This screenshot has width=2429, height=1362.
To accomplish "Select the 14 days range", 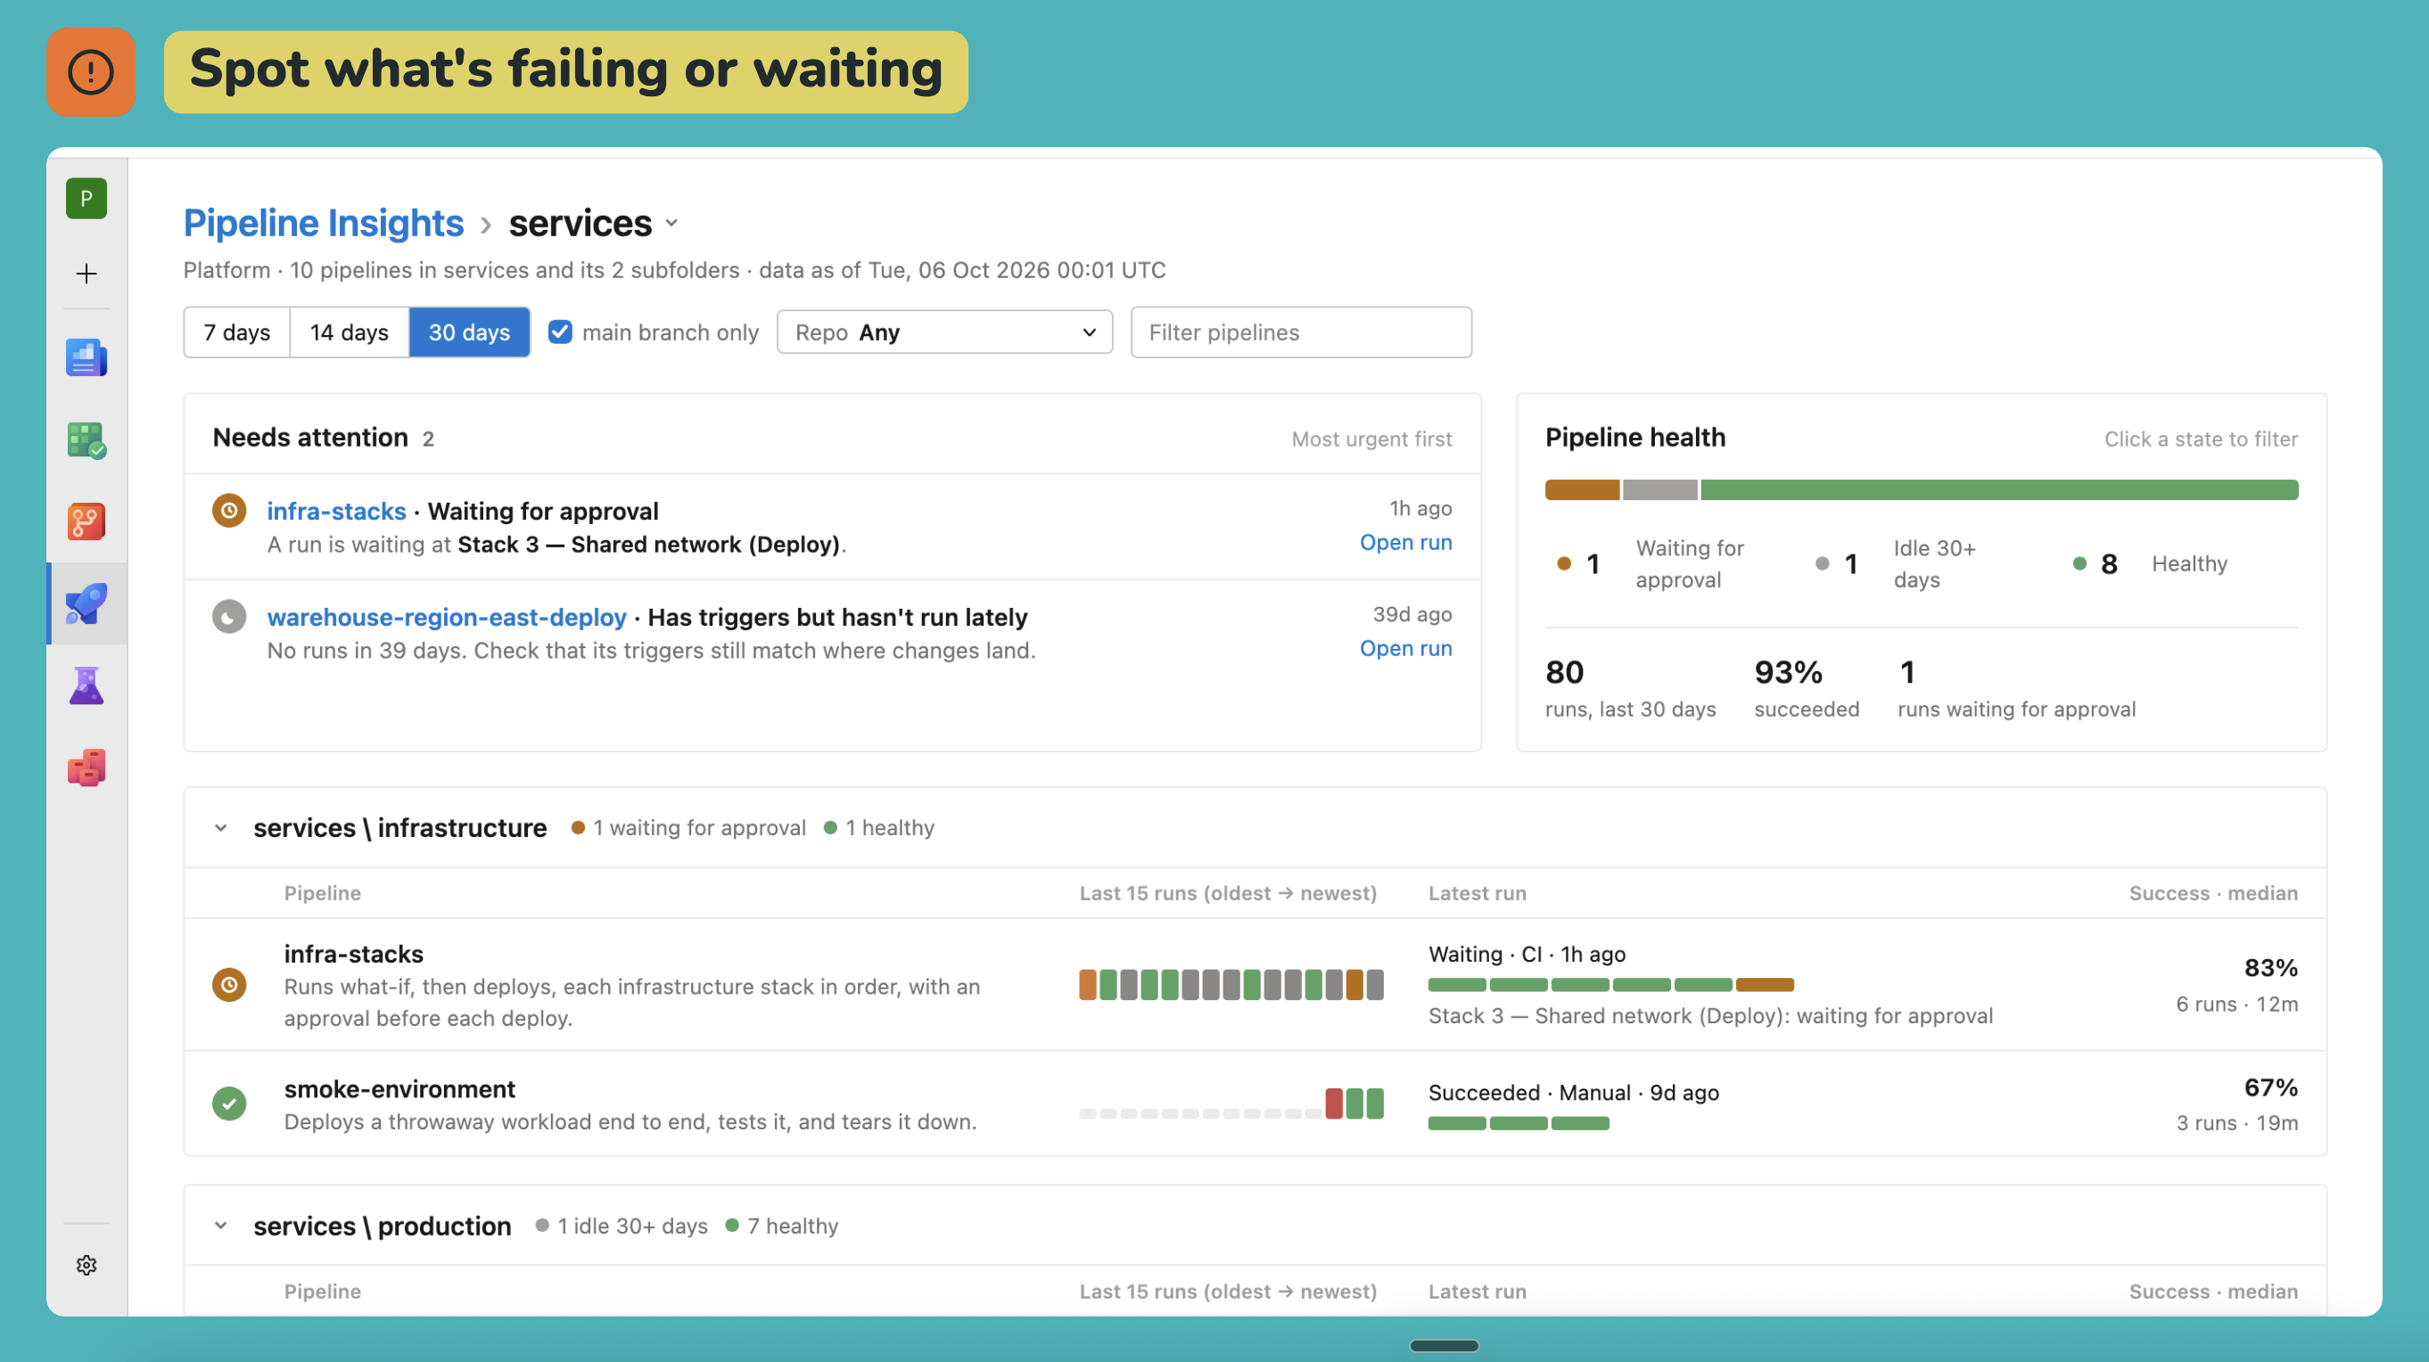I will [x=349, y=332].
